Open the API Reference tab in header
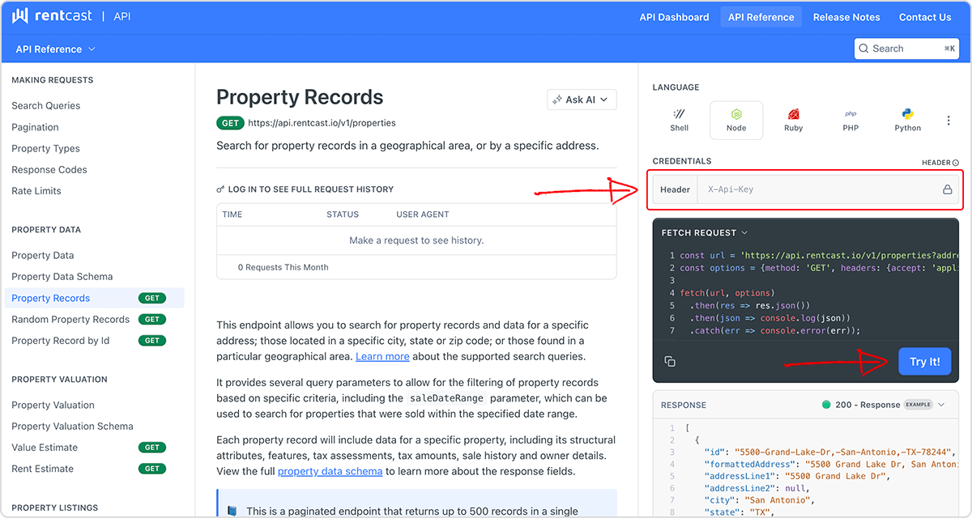 (761, 17)
